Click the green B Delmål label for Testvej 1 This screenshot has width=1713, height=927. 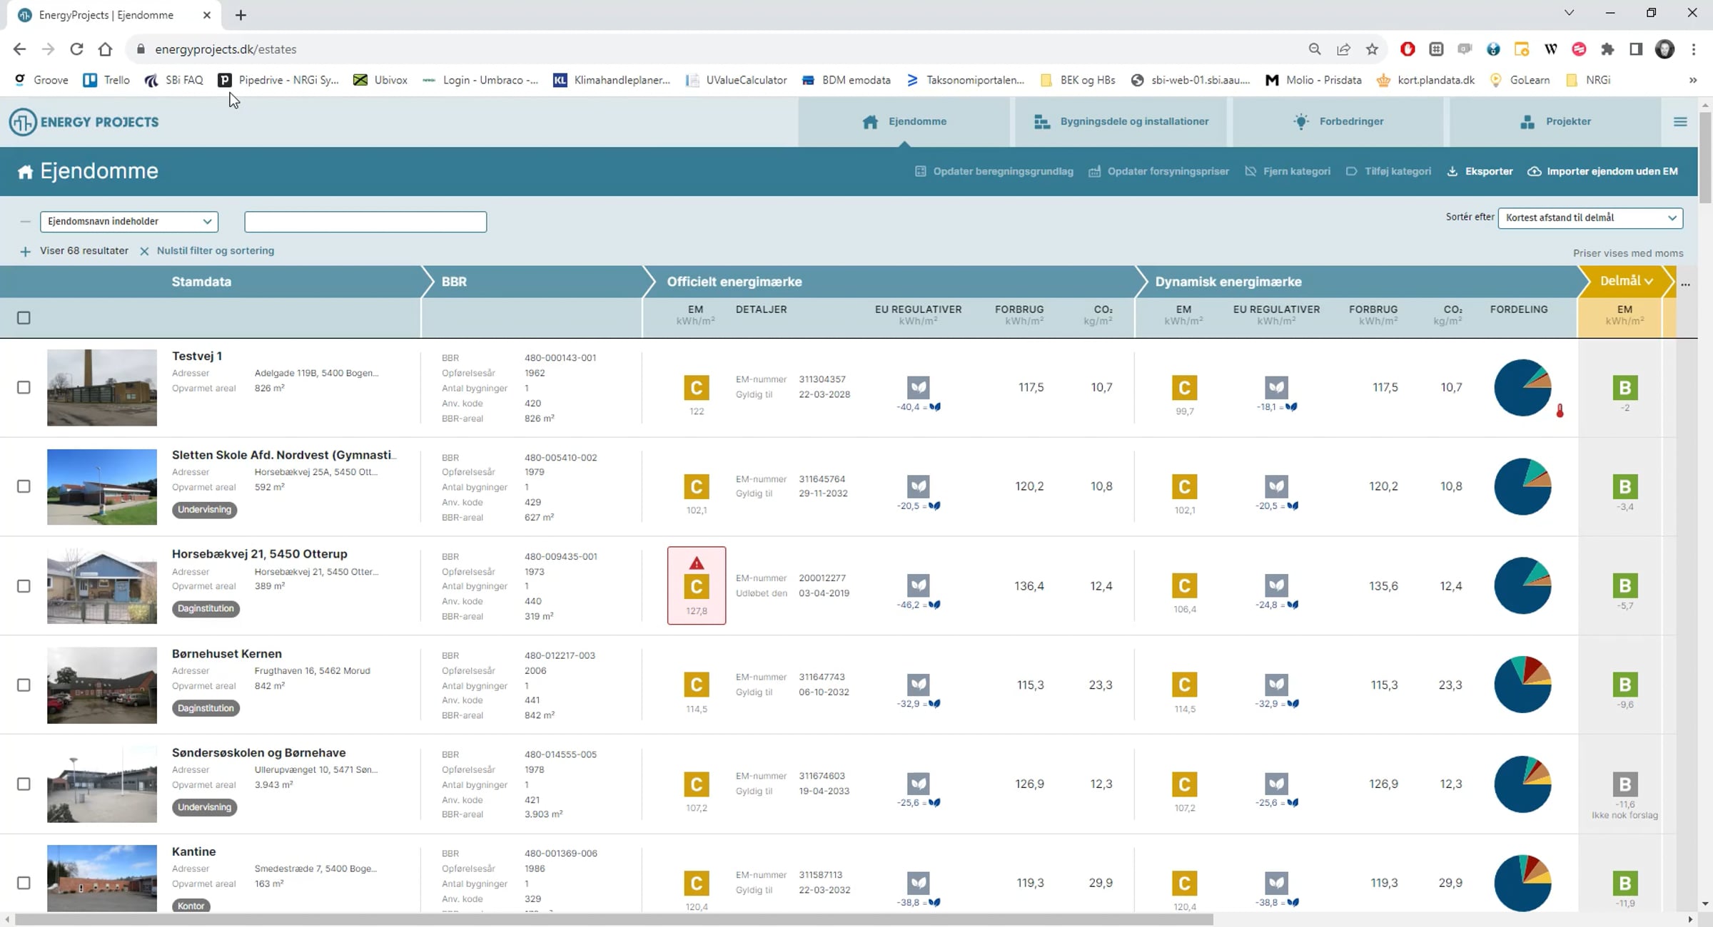click(x=1624, y=388)
